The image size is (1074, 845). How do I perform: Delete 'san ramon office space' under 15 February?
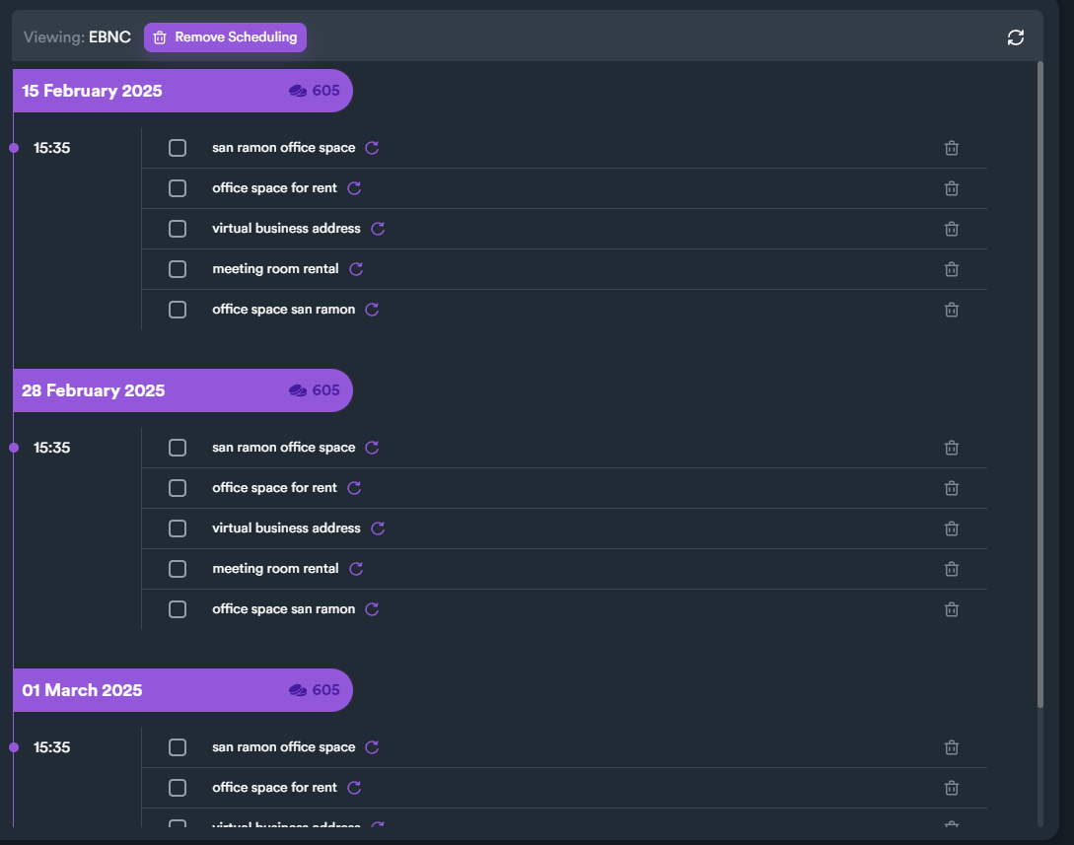pos(952,148)
